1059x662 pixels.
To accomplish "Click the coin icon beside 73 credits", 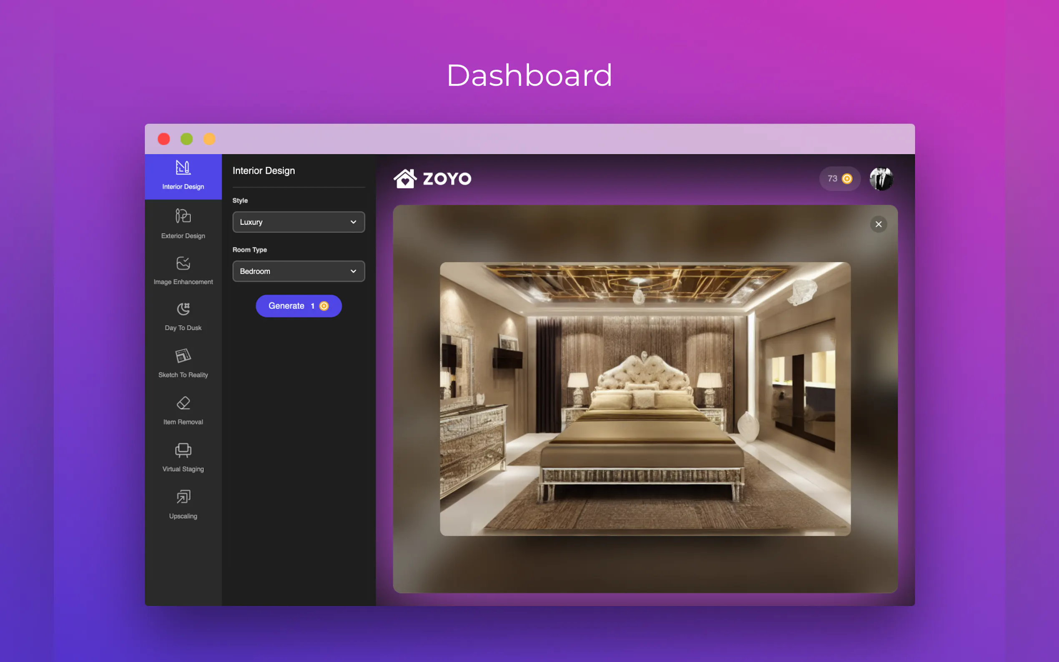I will pos(847,179).
